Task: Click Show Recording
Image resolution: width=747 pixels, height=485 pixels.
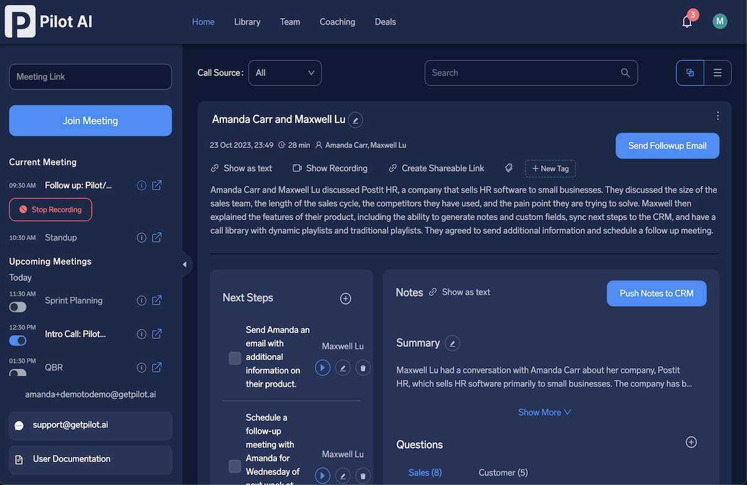Action: pos(330,169)
